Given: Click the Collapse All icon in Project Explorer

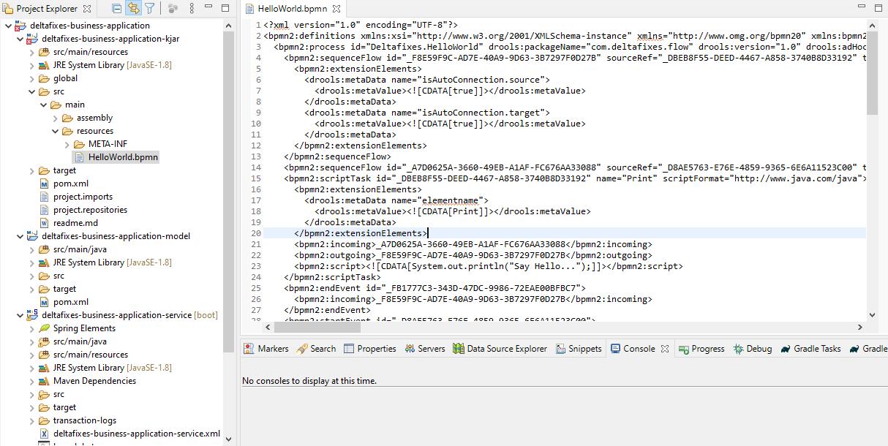Looking at the screenshot, I should click(x=117, y=9).
